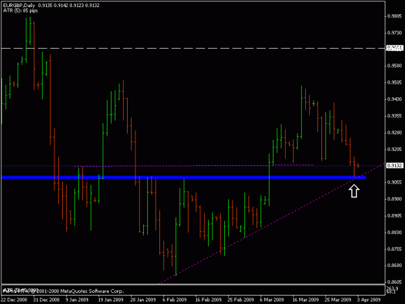The image size is (405, 304).
Task: Click the 31 Dec 2008 date label
Action: pos(46,299)
